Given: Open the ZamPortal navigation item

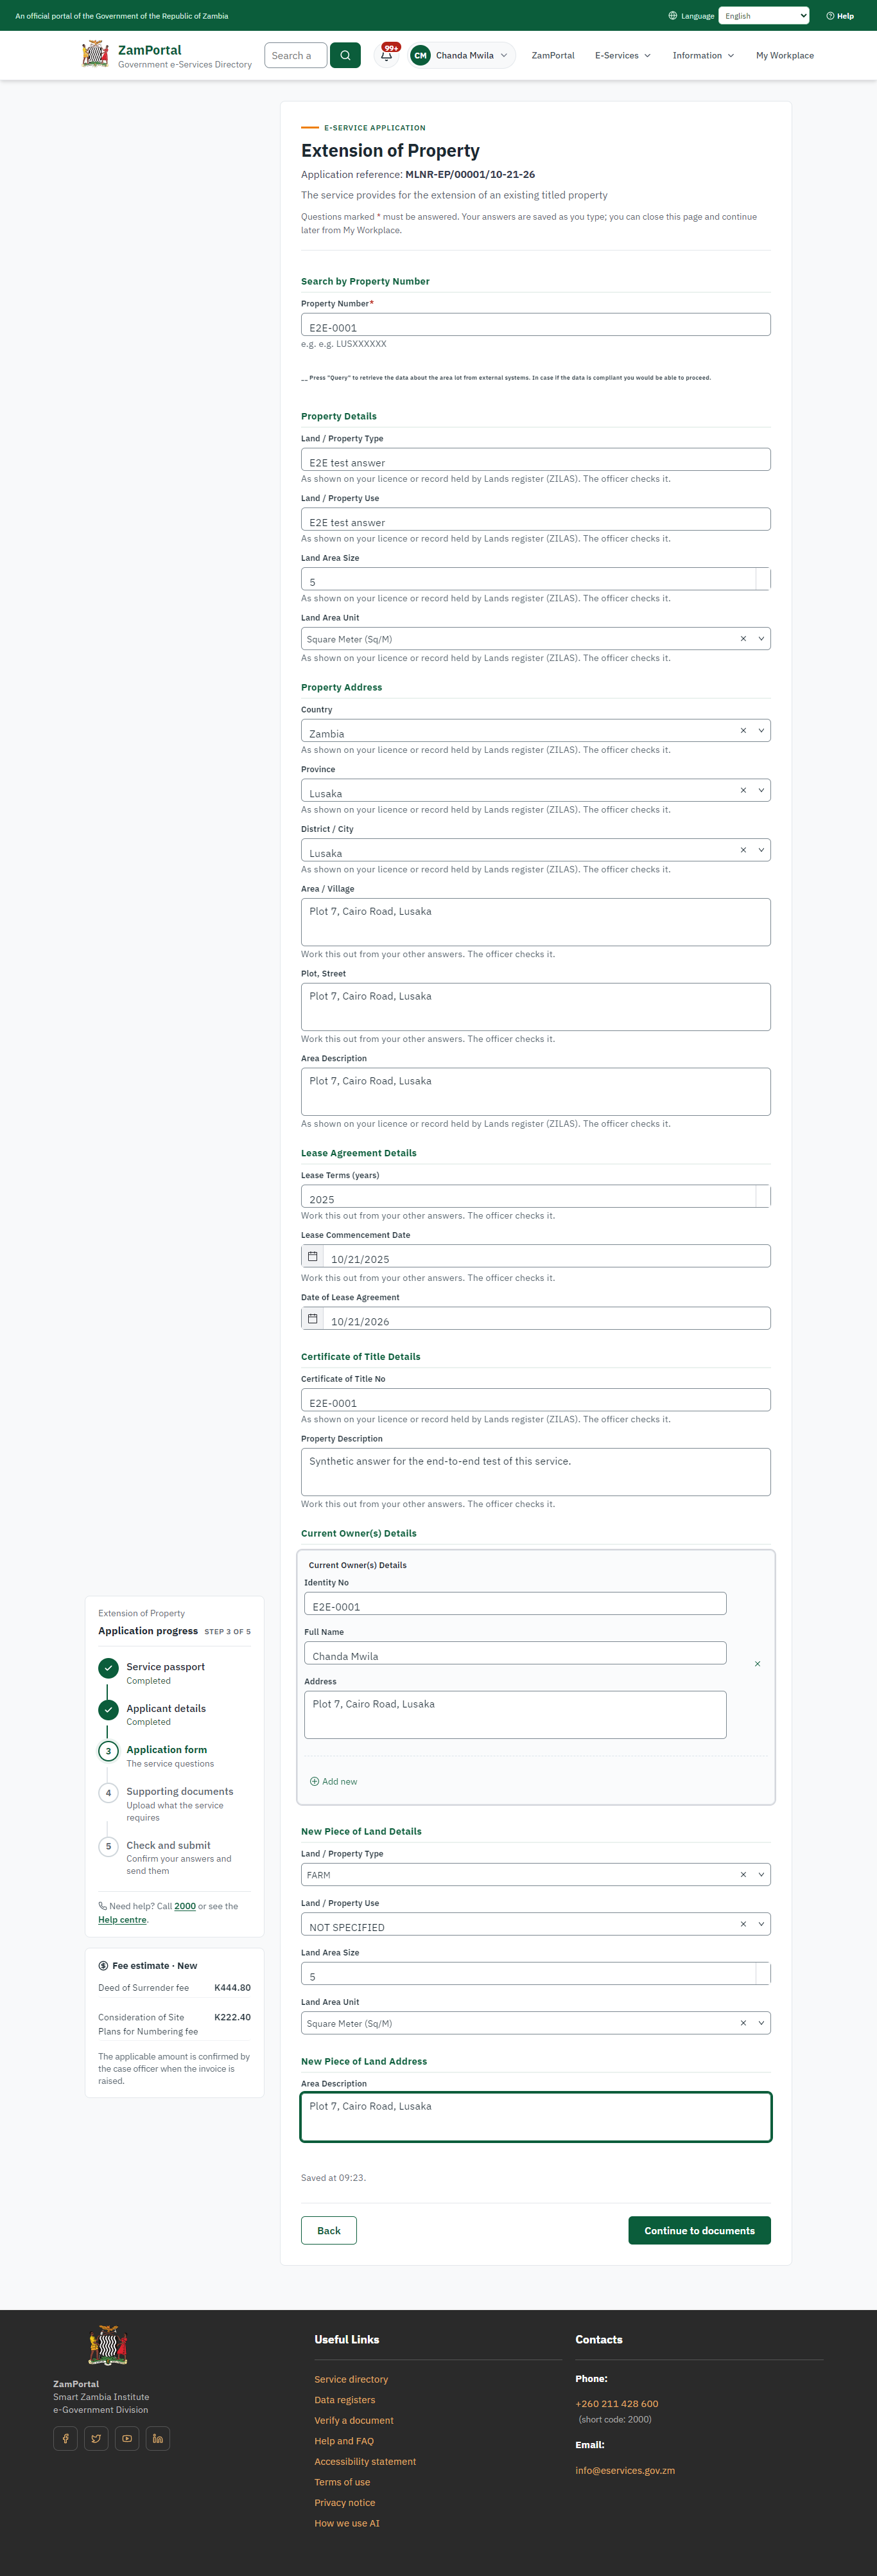Looking at the screenshot, I should click(x=552, y=56).
